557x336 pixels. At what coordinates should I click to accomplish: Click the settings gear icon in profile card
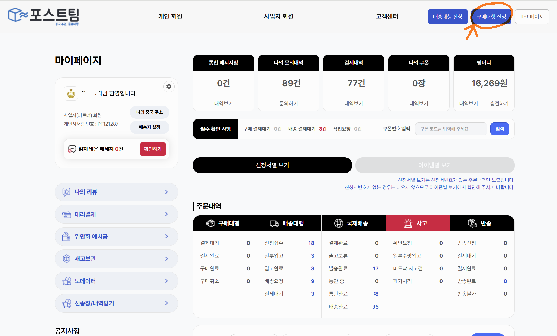169,87
